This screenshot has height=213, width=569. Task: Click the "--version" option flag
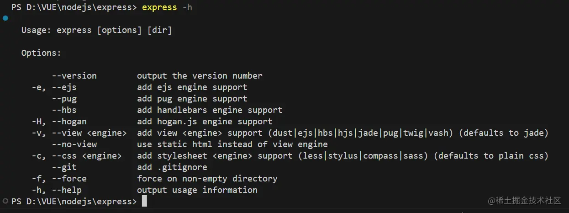point(74,76)
